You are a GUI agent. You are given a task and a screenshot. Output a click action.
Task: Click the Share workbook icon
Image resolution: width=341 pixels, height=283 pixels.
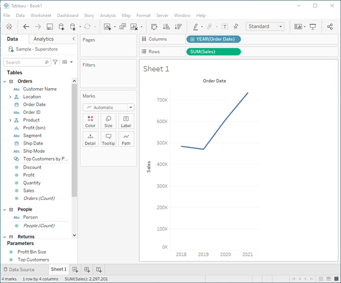point(330,27)
